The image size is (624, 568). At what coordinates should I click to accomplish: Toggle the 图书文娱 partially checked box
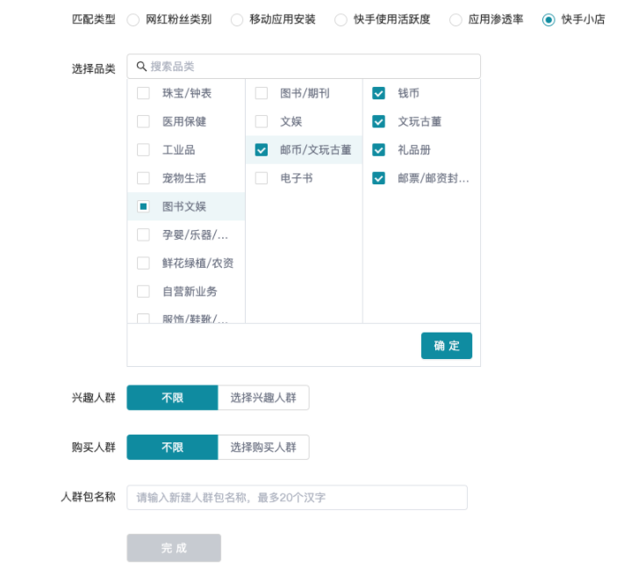pyautogui.click(x=143, y=206)
